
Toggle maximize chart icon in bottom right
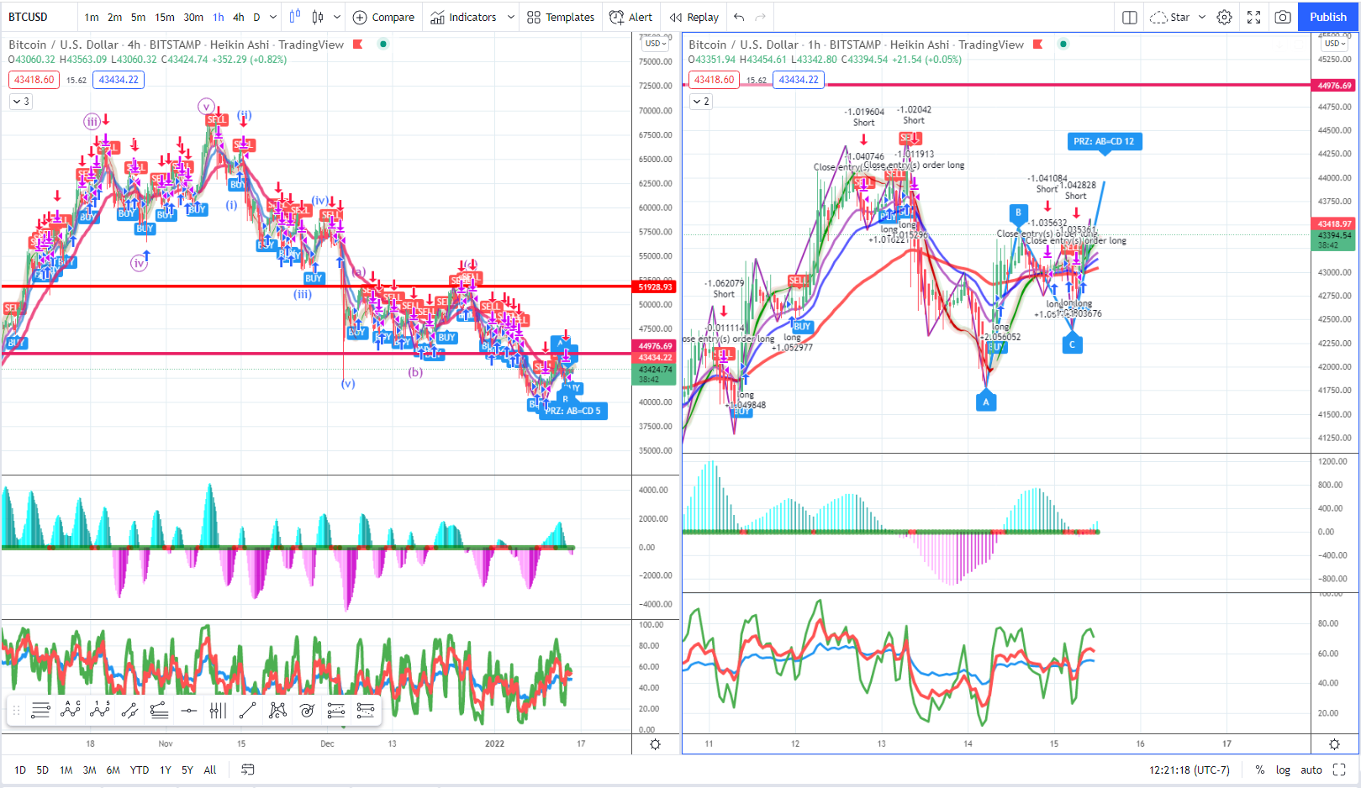[x=1339, y=770]
